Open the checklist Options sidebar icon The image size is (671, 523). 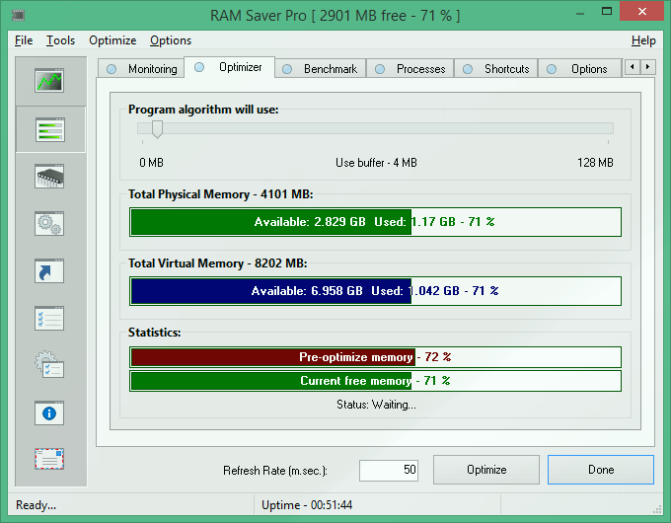(49, 318)
